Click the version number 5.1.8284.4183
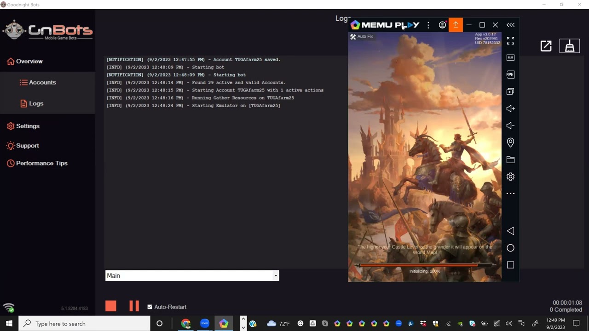This screenshot has width=589, height=331. coord(75,308)
